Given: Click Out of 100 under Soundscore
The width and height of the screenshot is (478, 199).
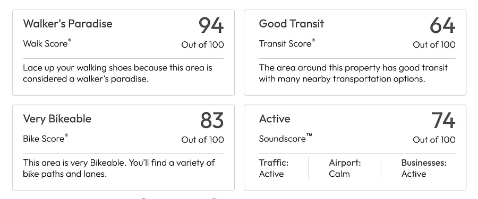Looking at the screenshot, I should click(x=434, y=140).
